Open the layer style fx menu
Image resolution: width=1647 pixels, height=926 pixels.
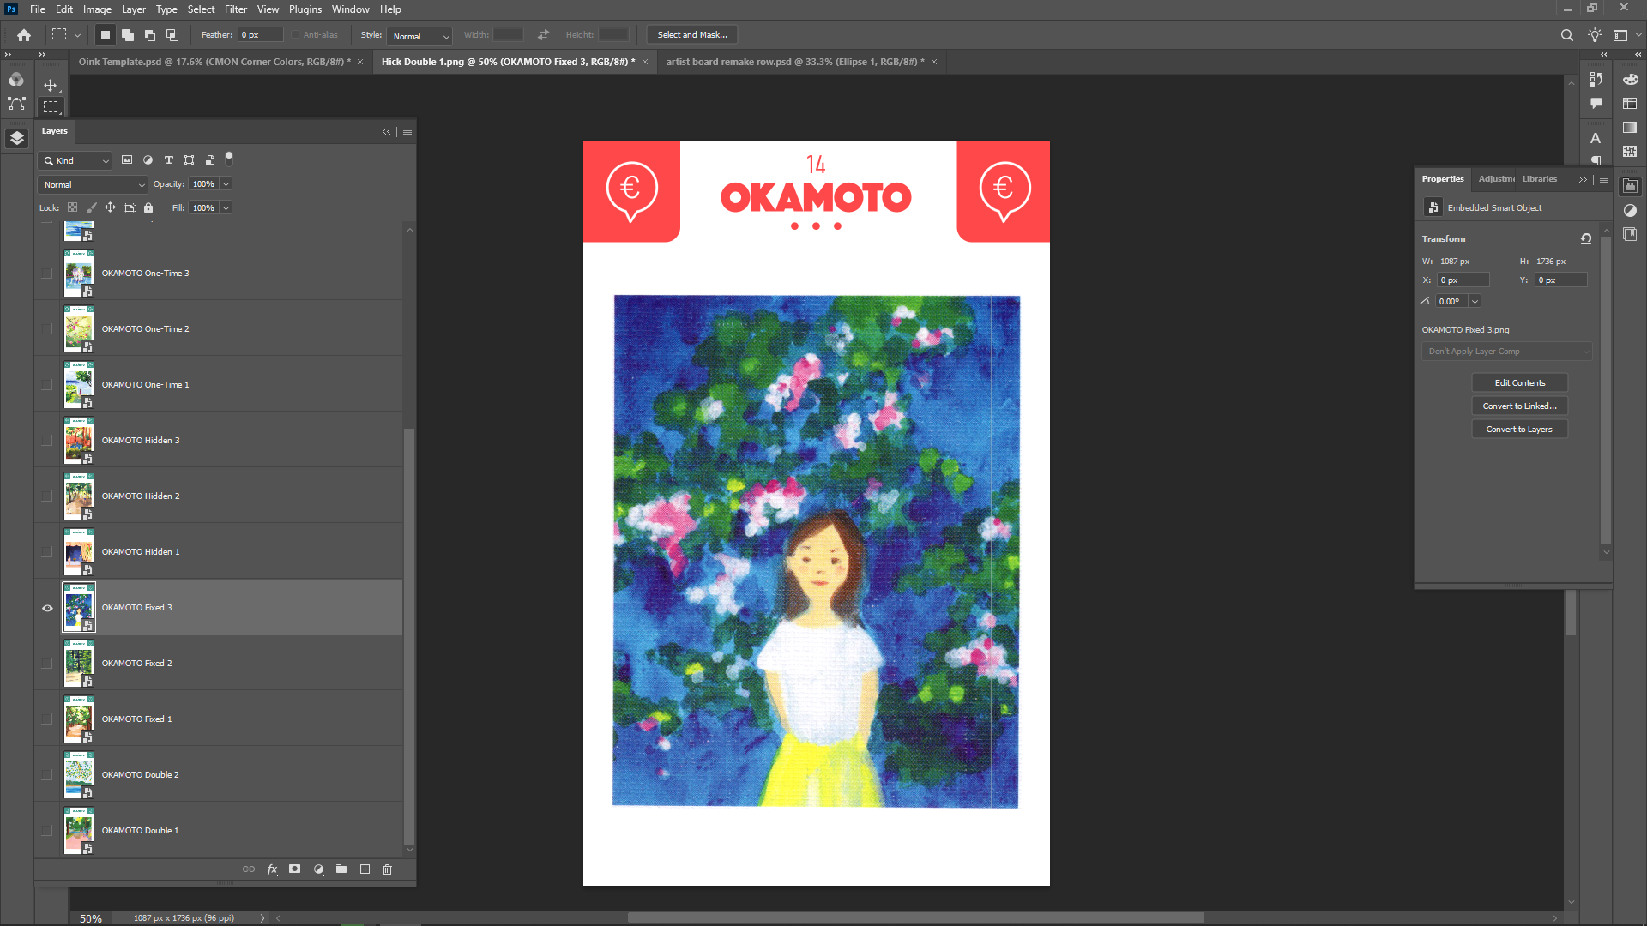point(272,869)
